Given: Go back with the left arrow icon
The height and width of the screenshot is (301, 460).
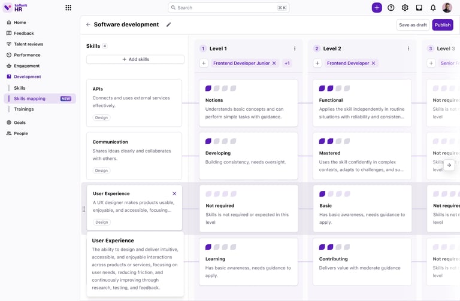Looking at the screenshot, I should (88, 25).
